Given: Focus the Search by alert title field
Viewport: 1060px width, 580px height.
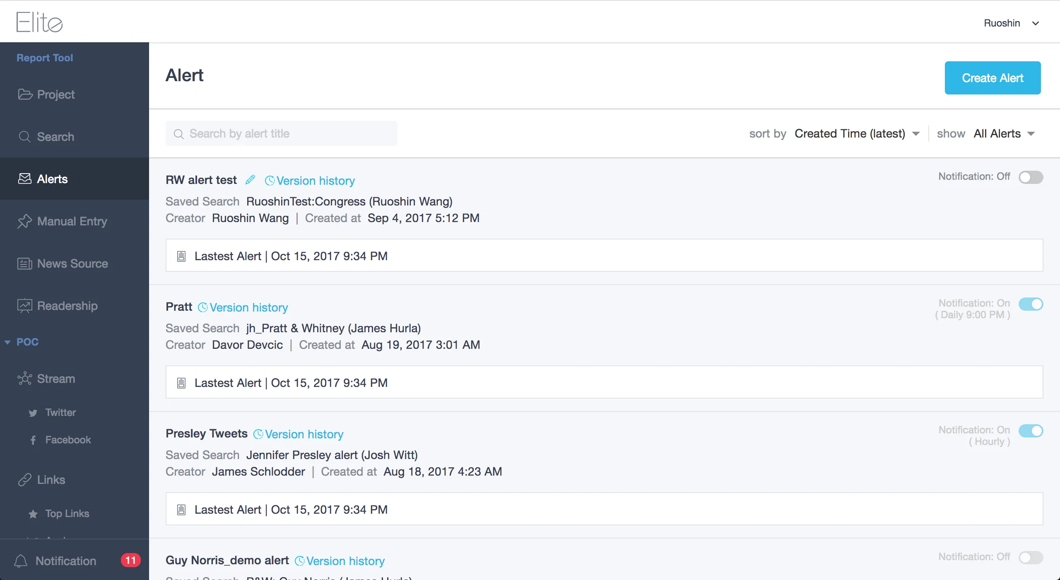Looking at the screenshot, I should pos(282,133).
